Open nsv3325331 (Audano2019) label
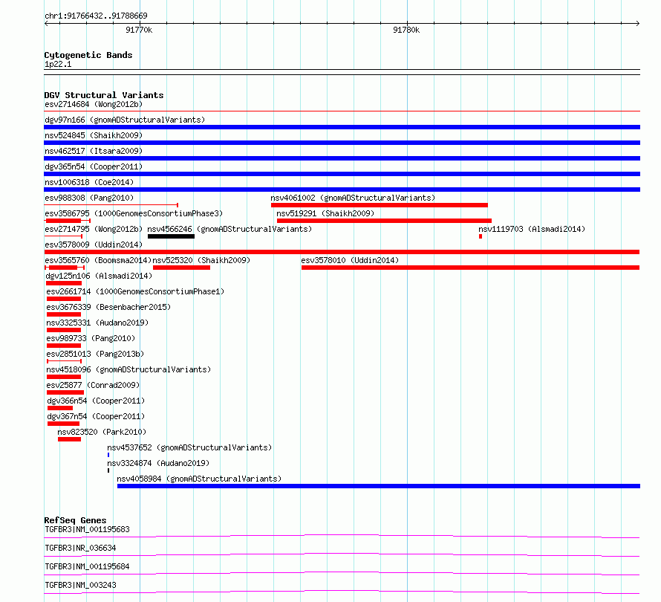661x602 pixels. click(97, 323)
